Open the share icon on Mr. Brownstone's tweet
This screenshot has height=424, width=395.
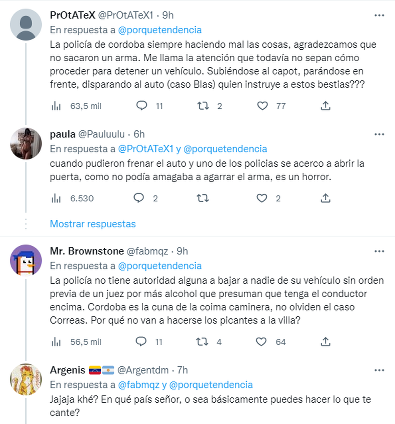326,342
